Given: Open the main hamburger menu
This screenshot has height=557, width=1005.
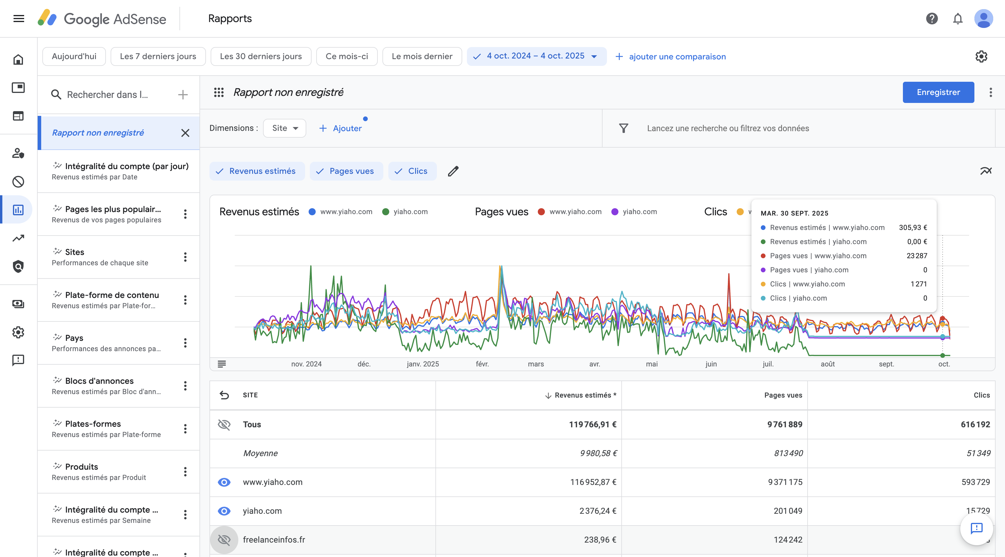Looking at the screenshot, I should pyautogui.click(x=18, y=18).
